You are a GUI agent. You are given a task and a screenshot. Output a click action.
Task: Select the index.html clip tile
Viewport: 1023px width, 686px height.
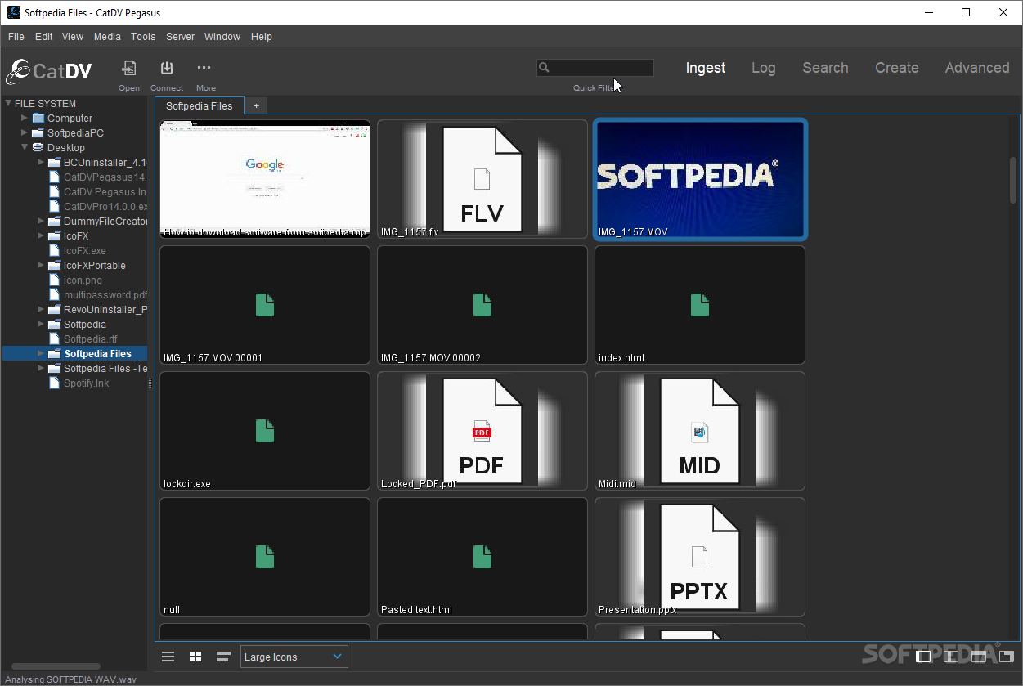tap(700, 305)
